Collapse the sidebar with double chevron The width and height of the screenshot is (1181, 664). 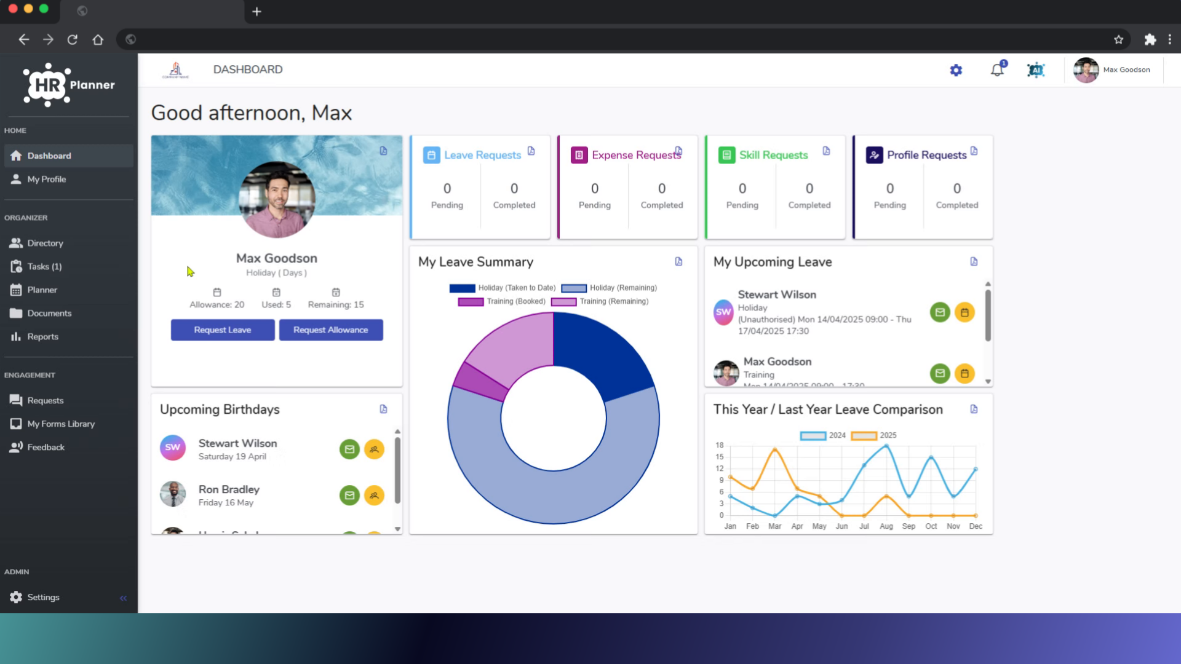point(124,598)
